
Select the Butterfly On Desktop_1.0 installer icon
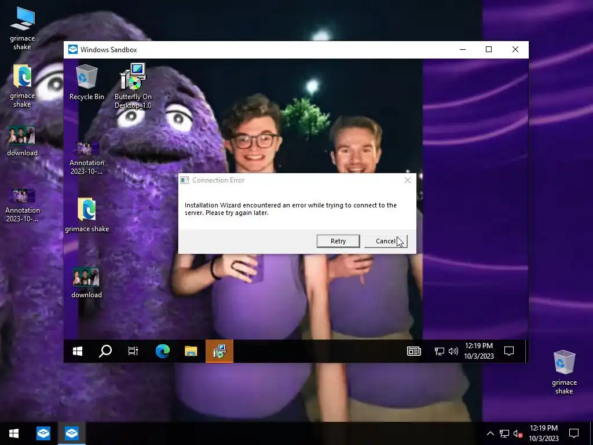coord(133,86)
